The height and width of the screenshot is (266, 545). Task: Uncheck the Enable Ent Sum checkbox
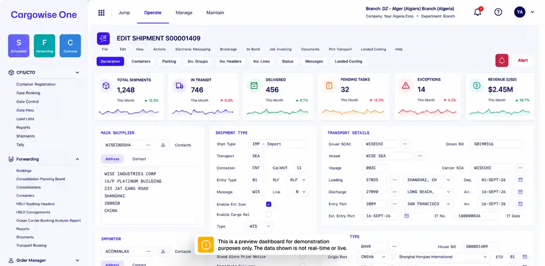tap(268, 204)
